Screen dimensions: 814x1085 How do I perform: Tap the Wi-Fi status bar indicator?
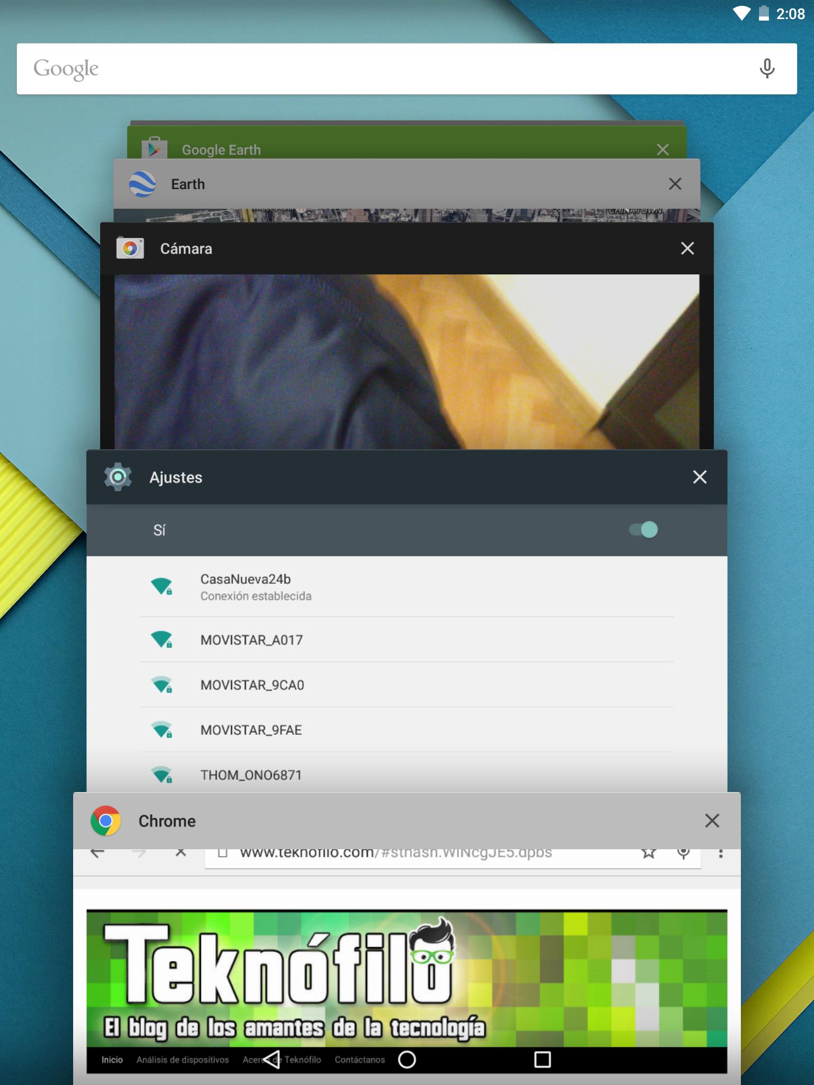(741, 14)
